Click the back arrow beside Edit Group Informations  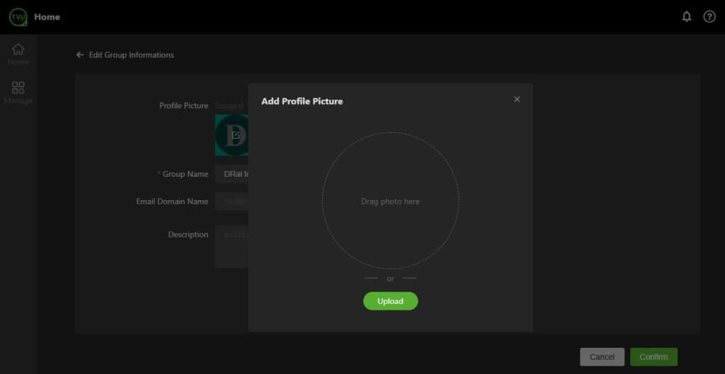80,55
